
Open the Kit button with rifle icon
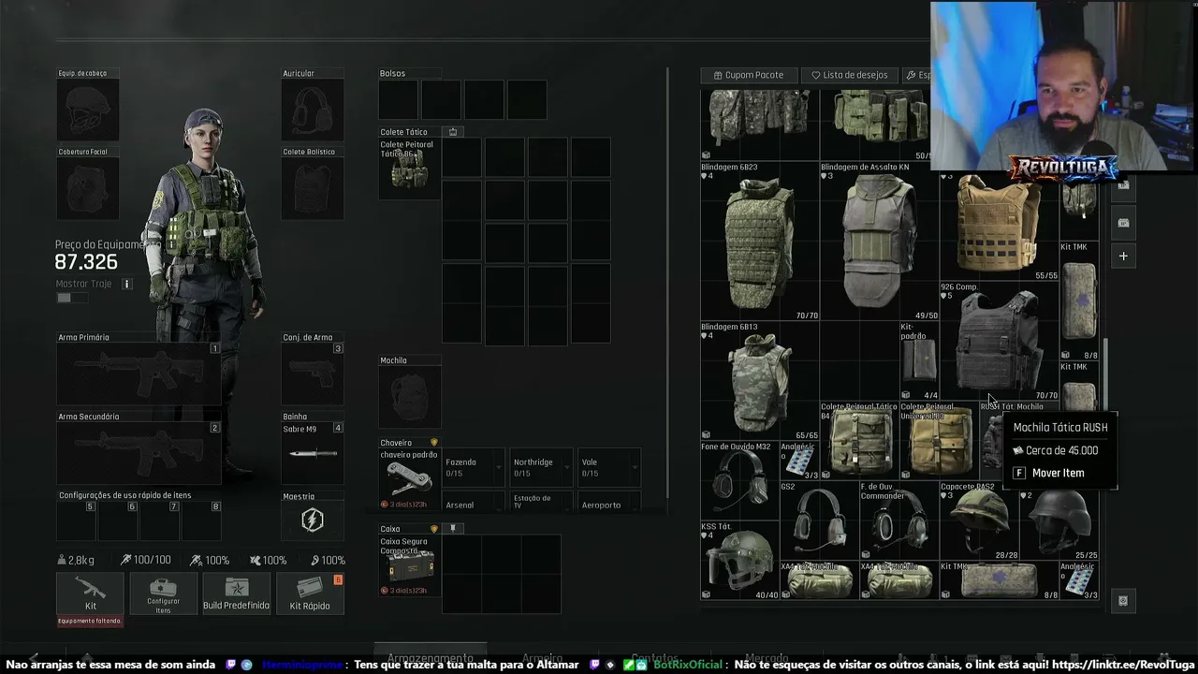tap(90, 593)
